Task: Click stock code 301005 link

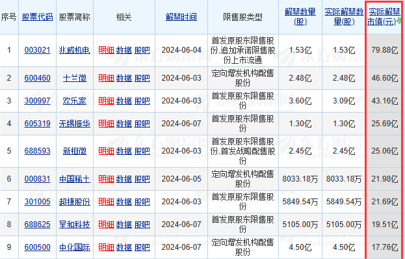Action: click(x=38, y=202)
